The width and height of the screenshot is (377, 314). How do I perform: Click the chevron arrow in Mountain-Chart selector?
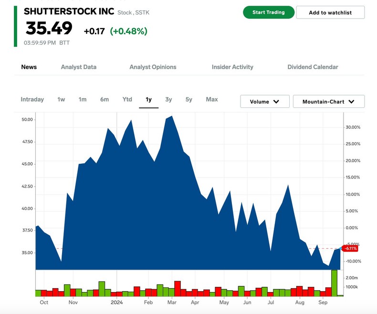click(352, 102)
